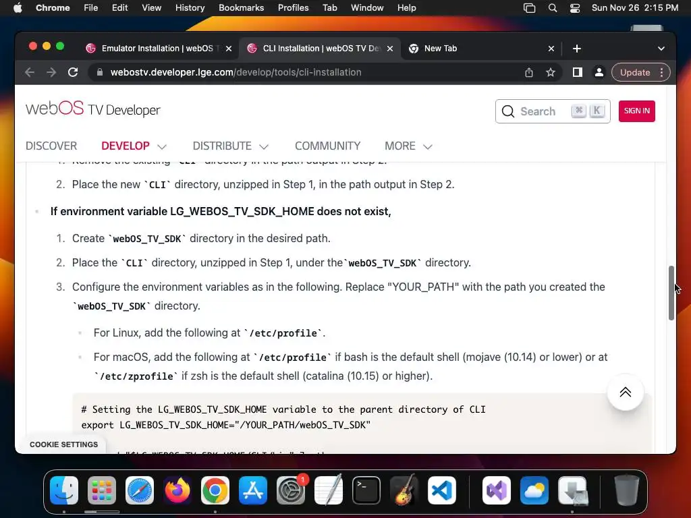This screenshot has width=691, height=518.
Task: Open Control Center in menu bar
Action: (x=575, y=8)
